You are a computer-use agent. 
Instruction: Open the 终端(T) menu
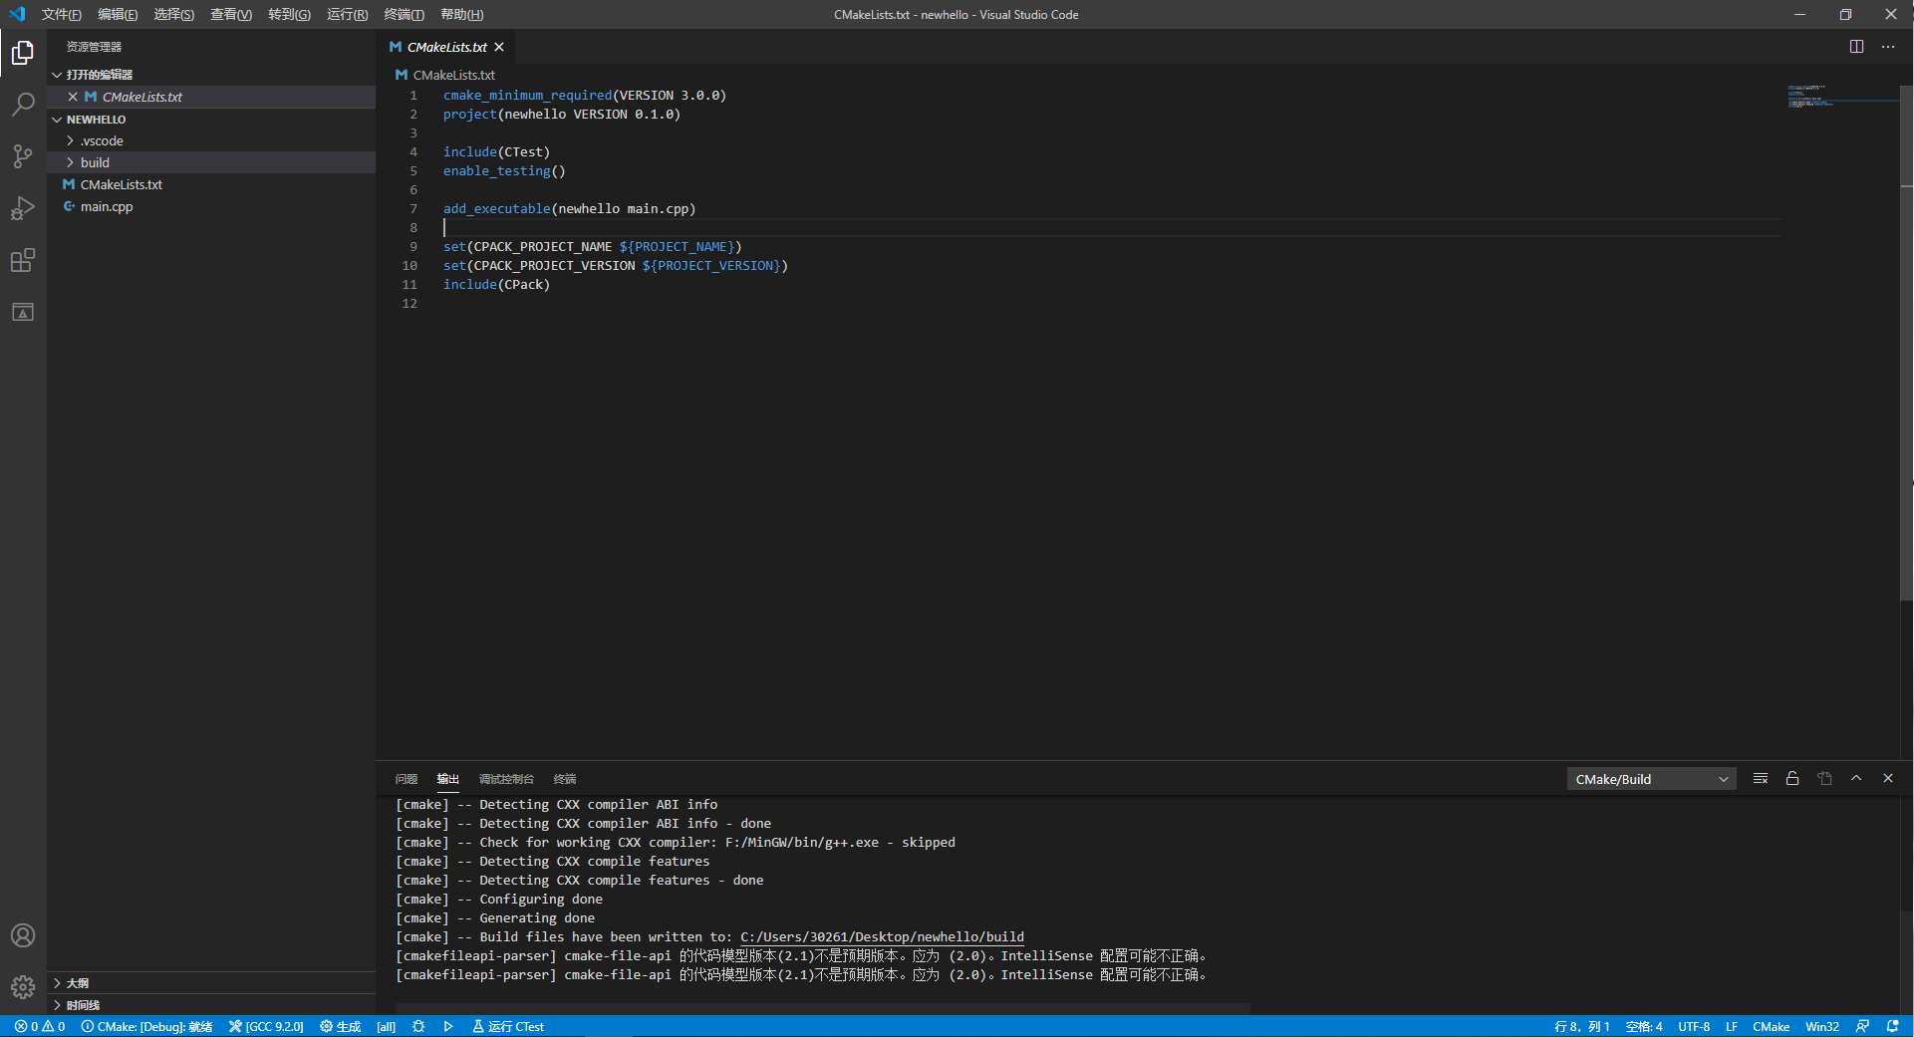tap(405, 15)
